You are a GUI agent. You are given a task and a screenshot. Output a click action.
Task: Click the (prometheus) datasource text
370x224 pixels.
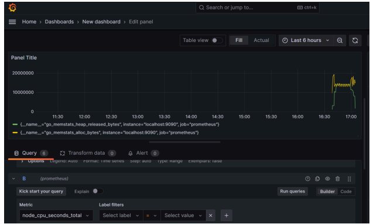[54, 178]
